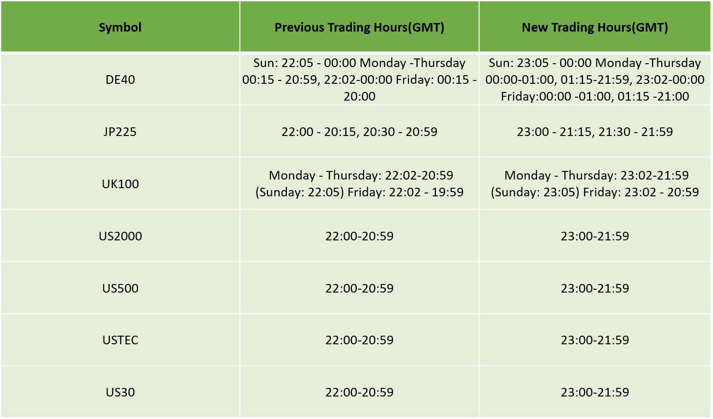Click DE40 new trading hours cell
This screenshot has width=713, height=419.
(595, 79)
